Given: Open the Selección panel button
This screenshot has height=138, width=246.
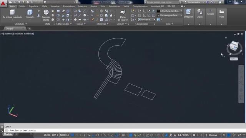Looking at the screenshot, I should coord(188,17).
